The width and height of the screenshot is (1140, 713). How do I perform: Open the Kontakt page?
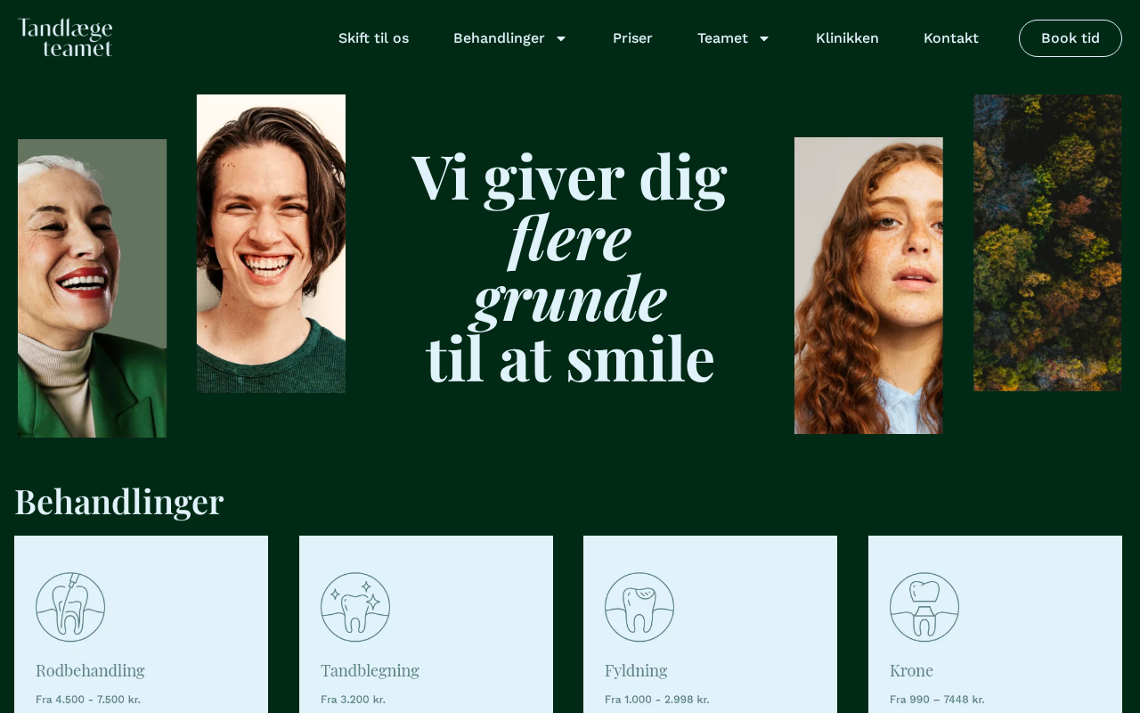point(951,38)
